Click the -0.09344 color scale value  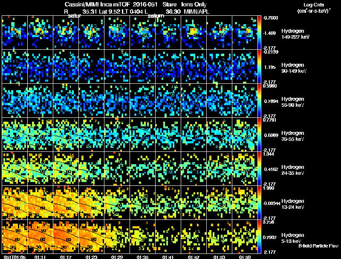point(272,203)
